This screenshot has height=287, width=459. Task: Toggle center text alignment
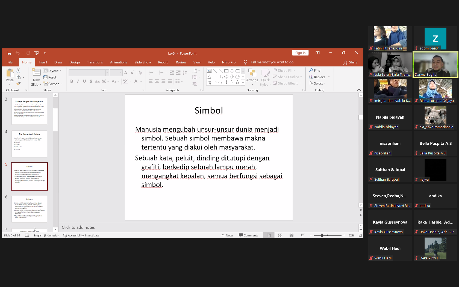[x=157, y=81]
